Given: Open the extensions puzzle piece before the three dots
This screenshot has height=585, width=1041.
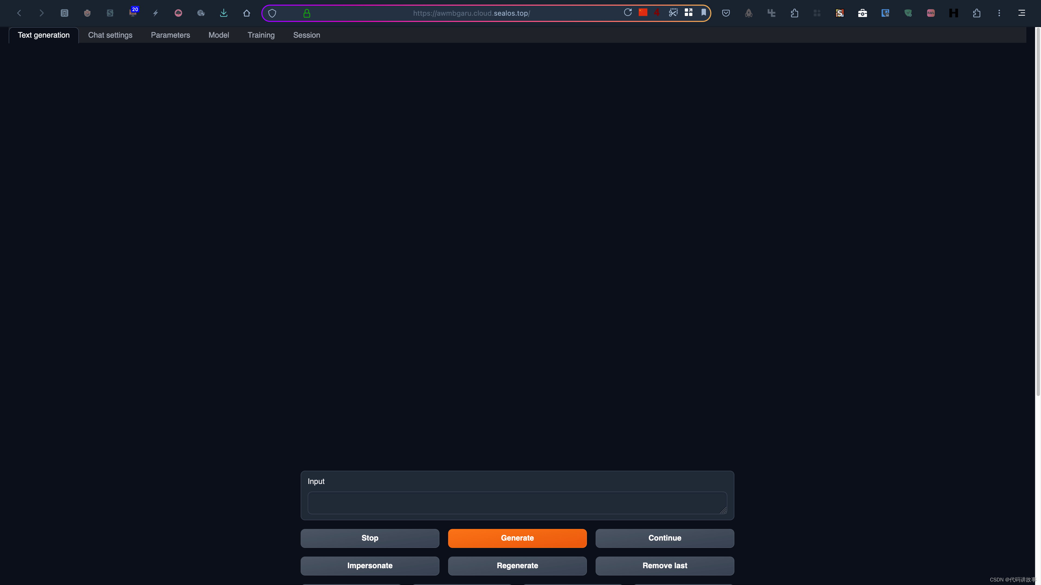Looking at the screenshot, I should 977,13.
